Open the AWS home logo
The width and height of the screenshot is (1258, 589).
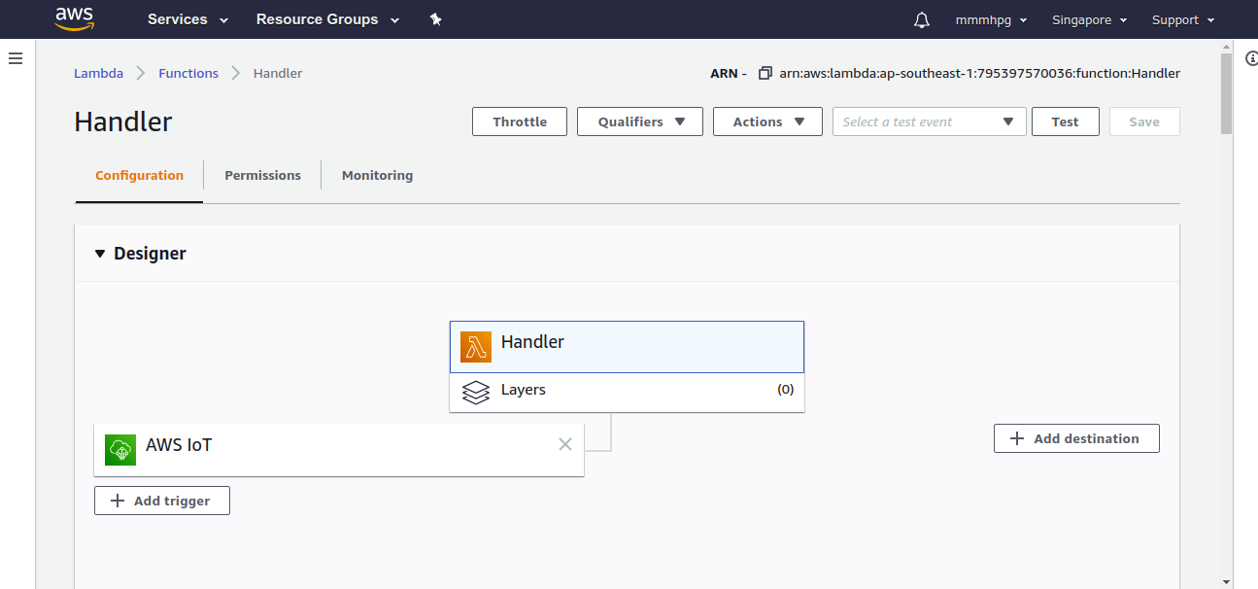[x=74, y=18]
